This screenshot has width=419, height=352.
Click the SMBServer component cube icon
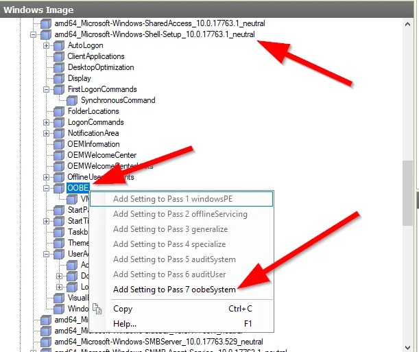coord(46,342)
